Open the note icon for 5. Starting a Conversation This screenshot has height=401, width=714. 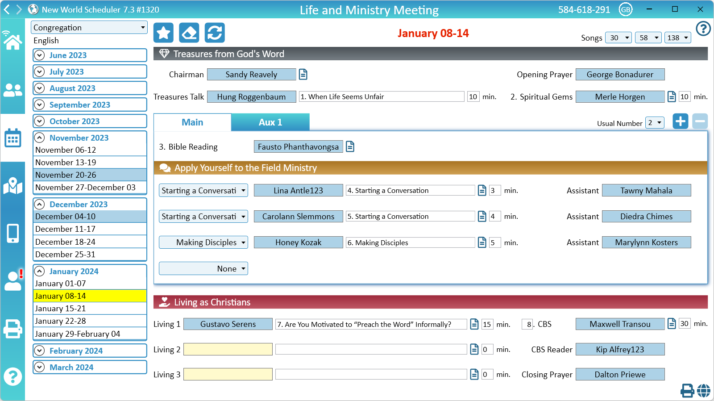482,216
